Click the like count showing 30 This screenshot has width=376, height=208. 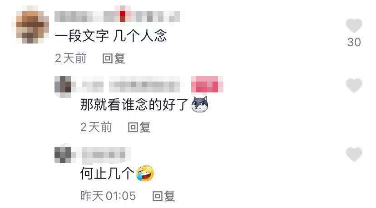coord(354,42)
